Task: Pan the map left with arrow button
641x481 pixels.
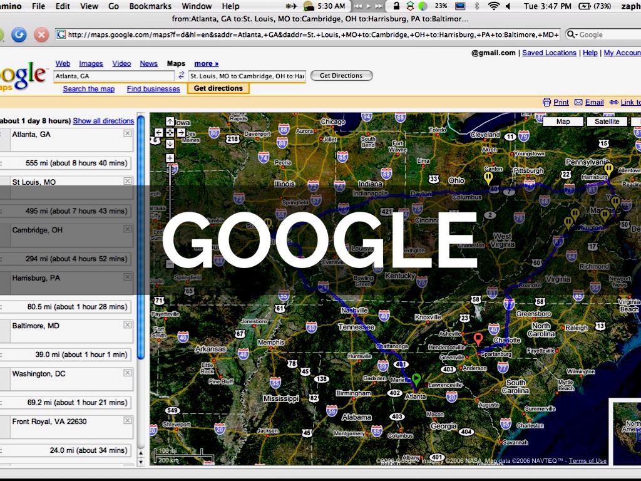Action: (158, 133)
